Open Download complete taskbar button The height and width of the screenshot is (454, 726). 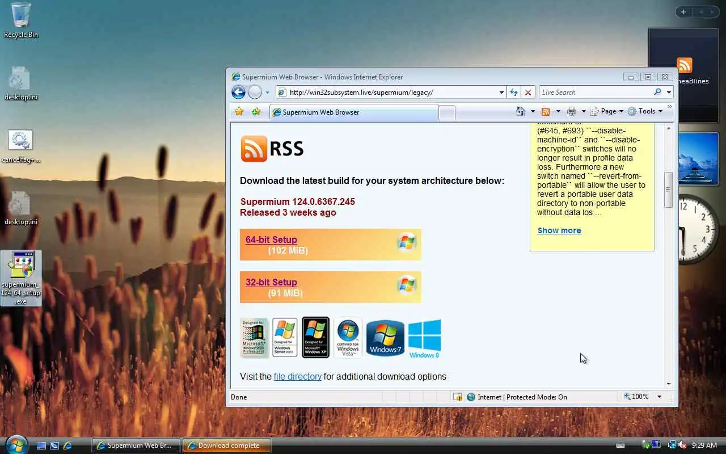tap(227, 445)
